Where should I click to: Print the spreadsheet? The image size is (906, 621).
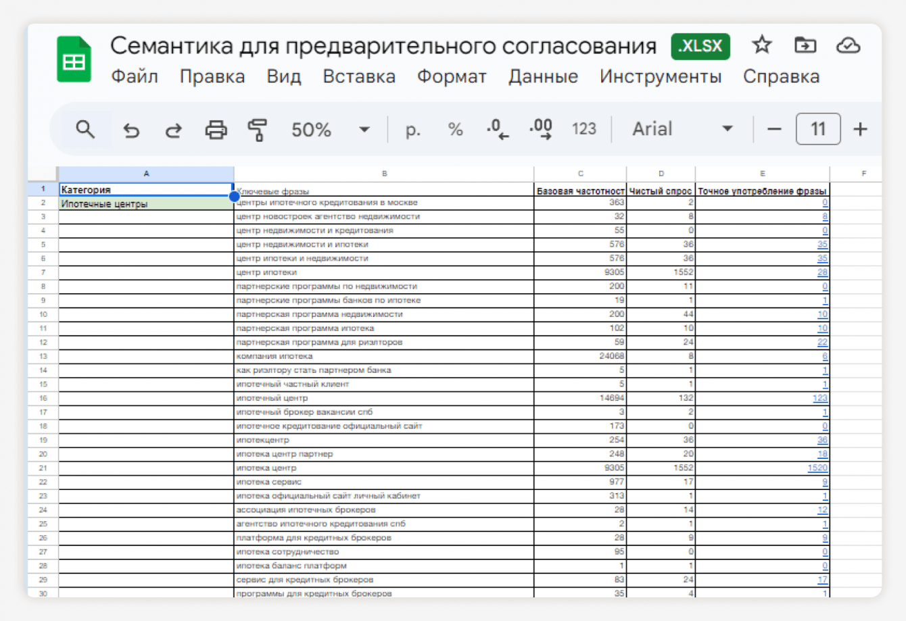pyautogui.click(x=216, y=130)
